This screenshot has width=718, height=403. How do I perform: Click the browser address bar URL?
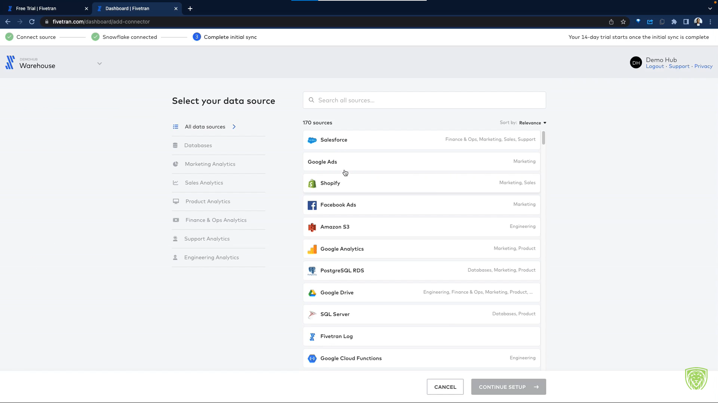pos(101,22)
